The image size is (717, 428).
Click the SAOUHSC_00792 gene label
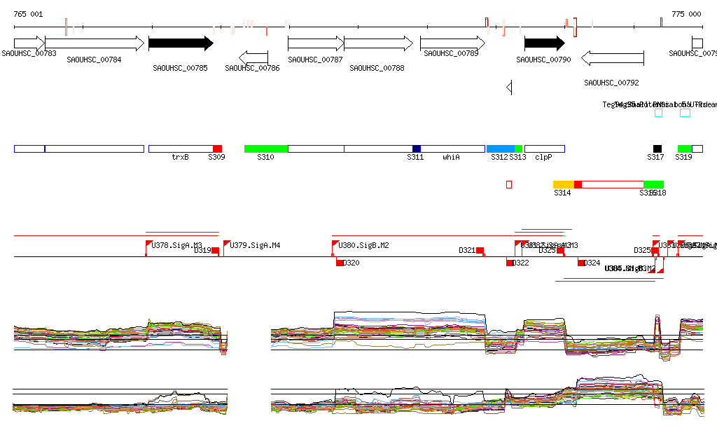click(x=611, y=83)
